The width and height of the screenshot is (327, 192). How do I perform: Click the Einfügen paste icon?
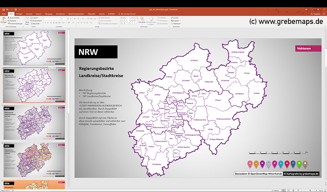(x=4, y=19)
